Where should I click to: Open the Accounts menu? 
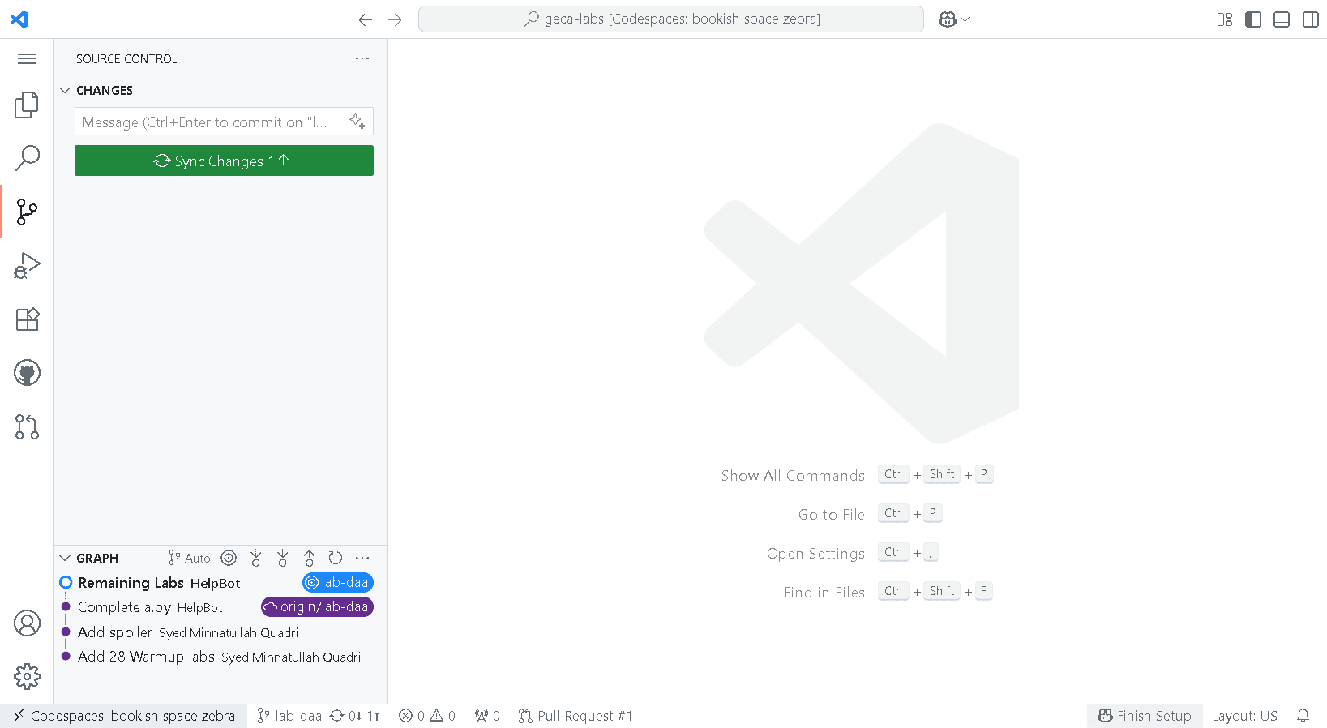pyautogui.click(x=27, y=623)
